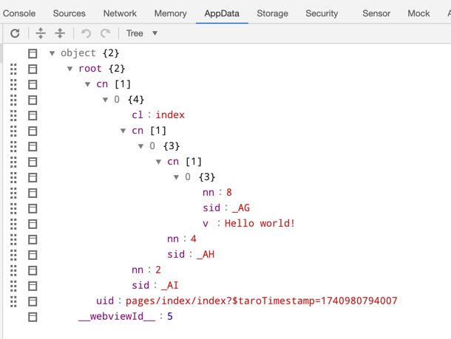Open context menu square beside root row
451x339 pixels.
tap(33, 69)
